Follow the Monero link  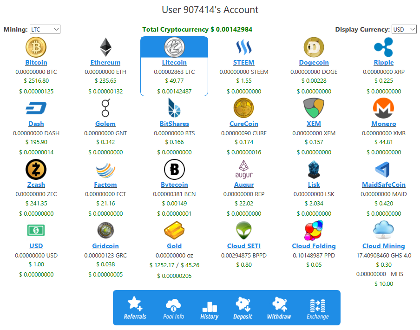click(384, 124)
